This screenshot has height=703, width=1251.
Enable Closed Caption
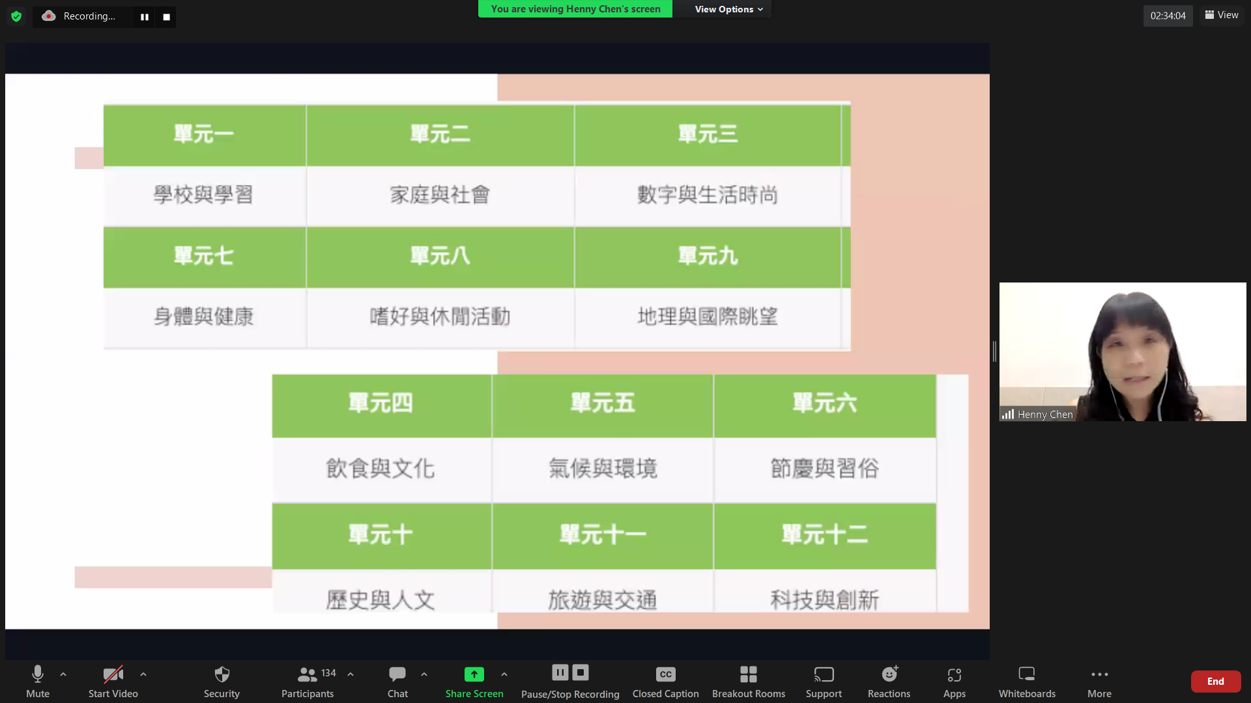point(665,680)
